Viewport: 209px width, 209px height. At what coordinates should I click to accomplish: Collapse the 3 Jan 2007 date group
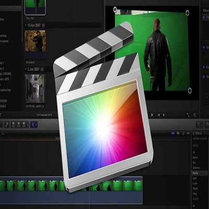point(26,69)
